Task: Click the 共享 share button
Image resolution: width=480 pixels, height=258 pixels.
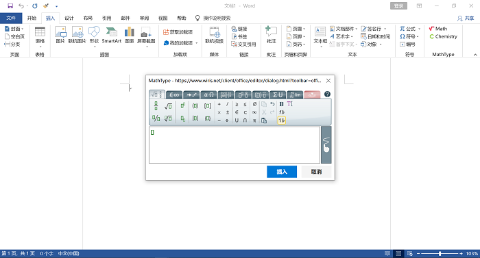Action: (466, 18)
